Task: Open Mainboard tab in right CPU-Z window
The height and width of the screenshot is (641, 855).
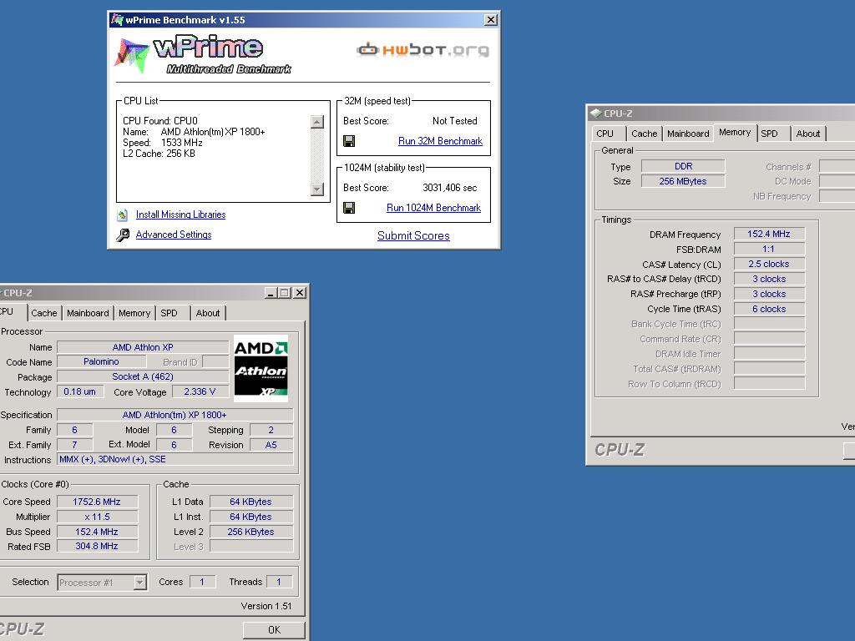Action: coord(688,134)
